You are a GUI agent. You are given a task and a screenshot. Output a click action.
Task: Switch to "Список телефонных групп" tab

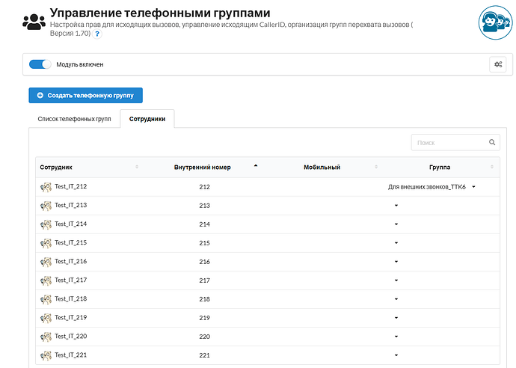[74, 119]
